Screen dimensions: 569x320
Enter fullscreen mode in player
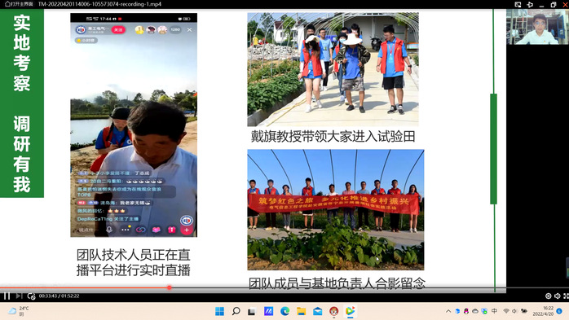click(566, 296)
